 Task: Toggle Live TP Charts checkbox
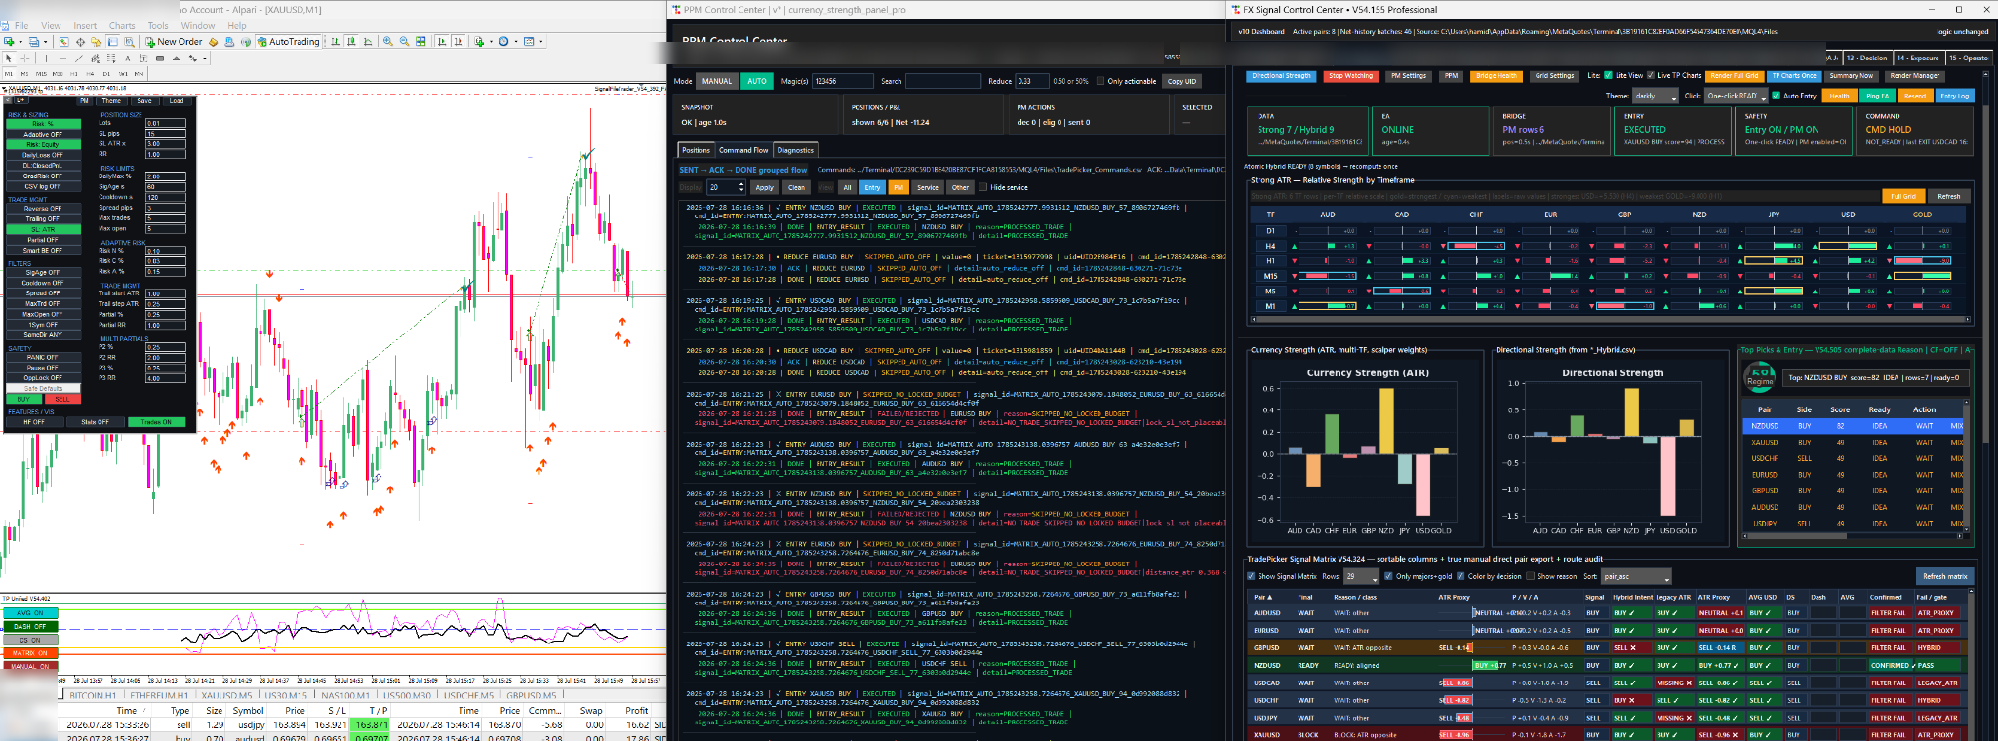(x=1651, y=75)
